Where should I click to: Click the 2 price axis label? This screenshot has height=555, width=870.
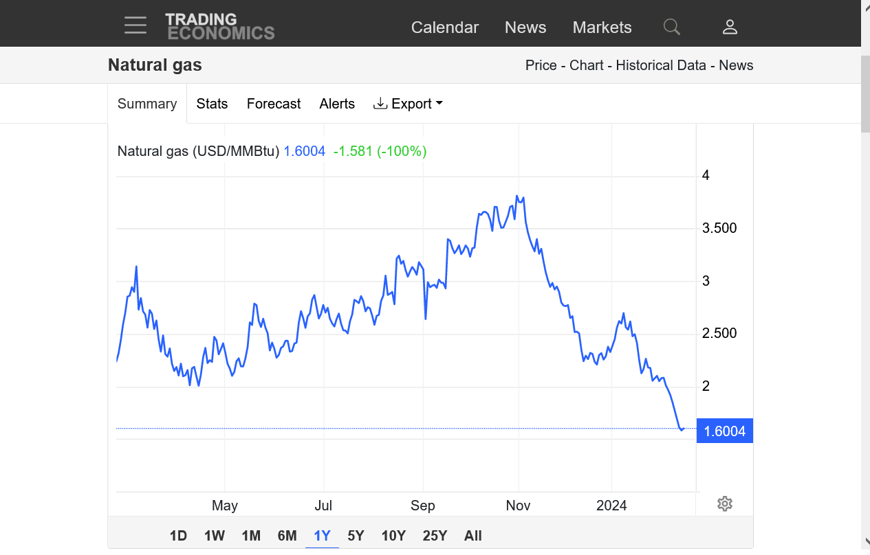(x=706, y=386)
